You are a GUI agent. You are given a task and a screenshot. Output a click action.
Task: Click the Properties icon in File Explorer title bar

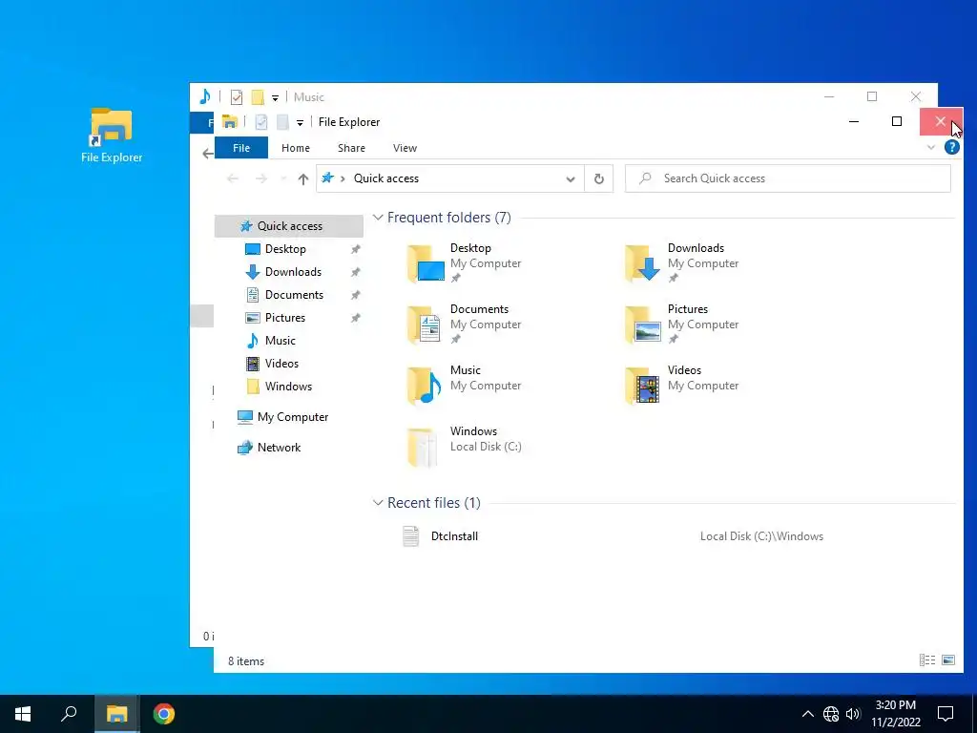261,122
